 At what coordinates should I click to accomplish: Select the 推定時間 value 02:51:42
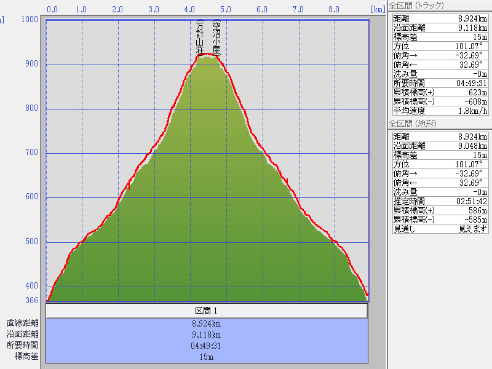469,201
